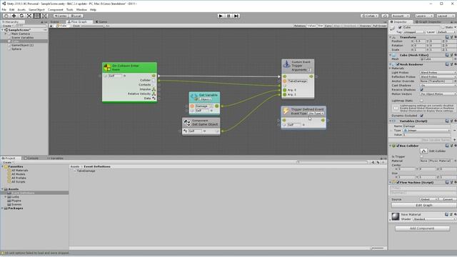Open the cloud services icon

(385, 16)
